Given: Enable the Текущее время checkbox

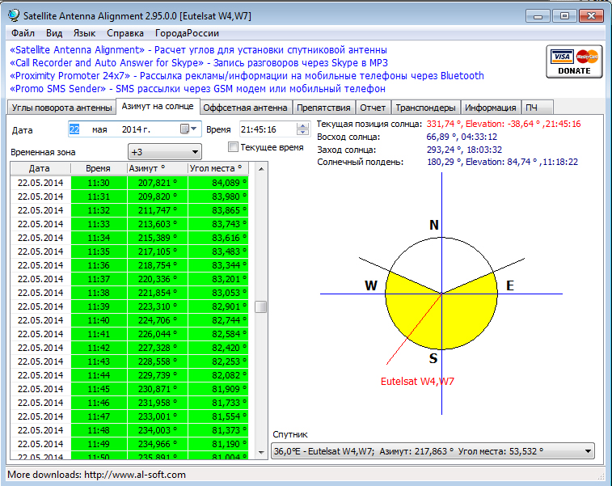Looking at the screenshot, I should click(x=233, y=147).
